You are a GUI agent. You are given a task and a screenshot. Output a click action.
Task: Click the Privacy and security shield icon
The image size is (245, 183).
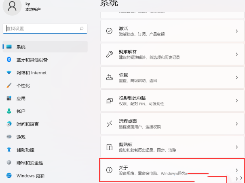8,162
